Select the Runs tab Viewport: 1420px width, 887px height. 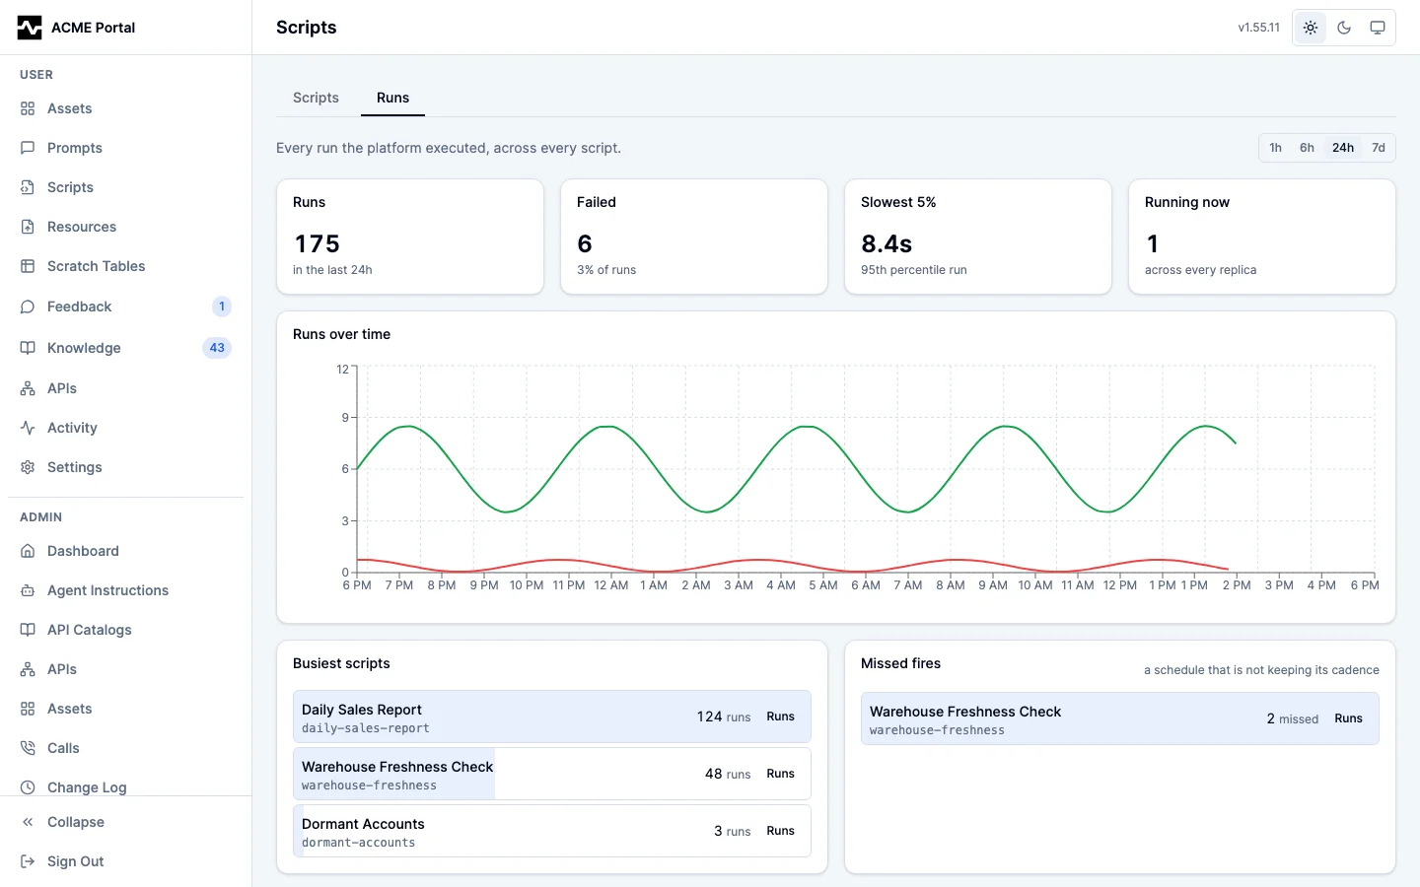click(392, 98)
